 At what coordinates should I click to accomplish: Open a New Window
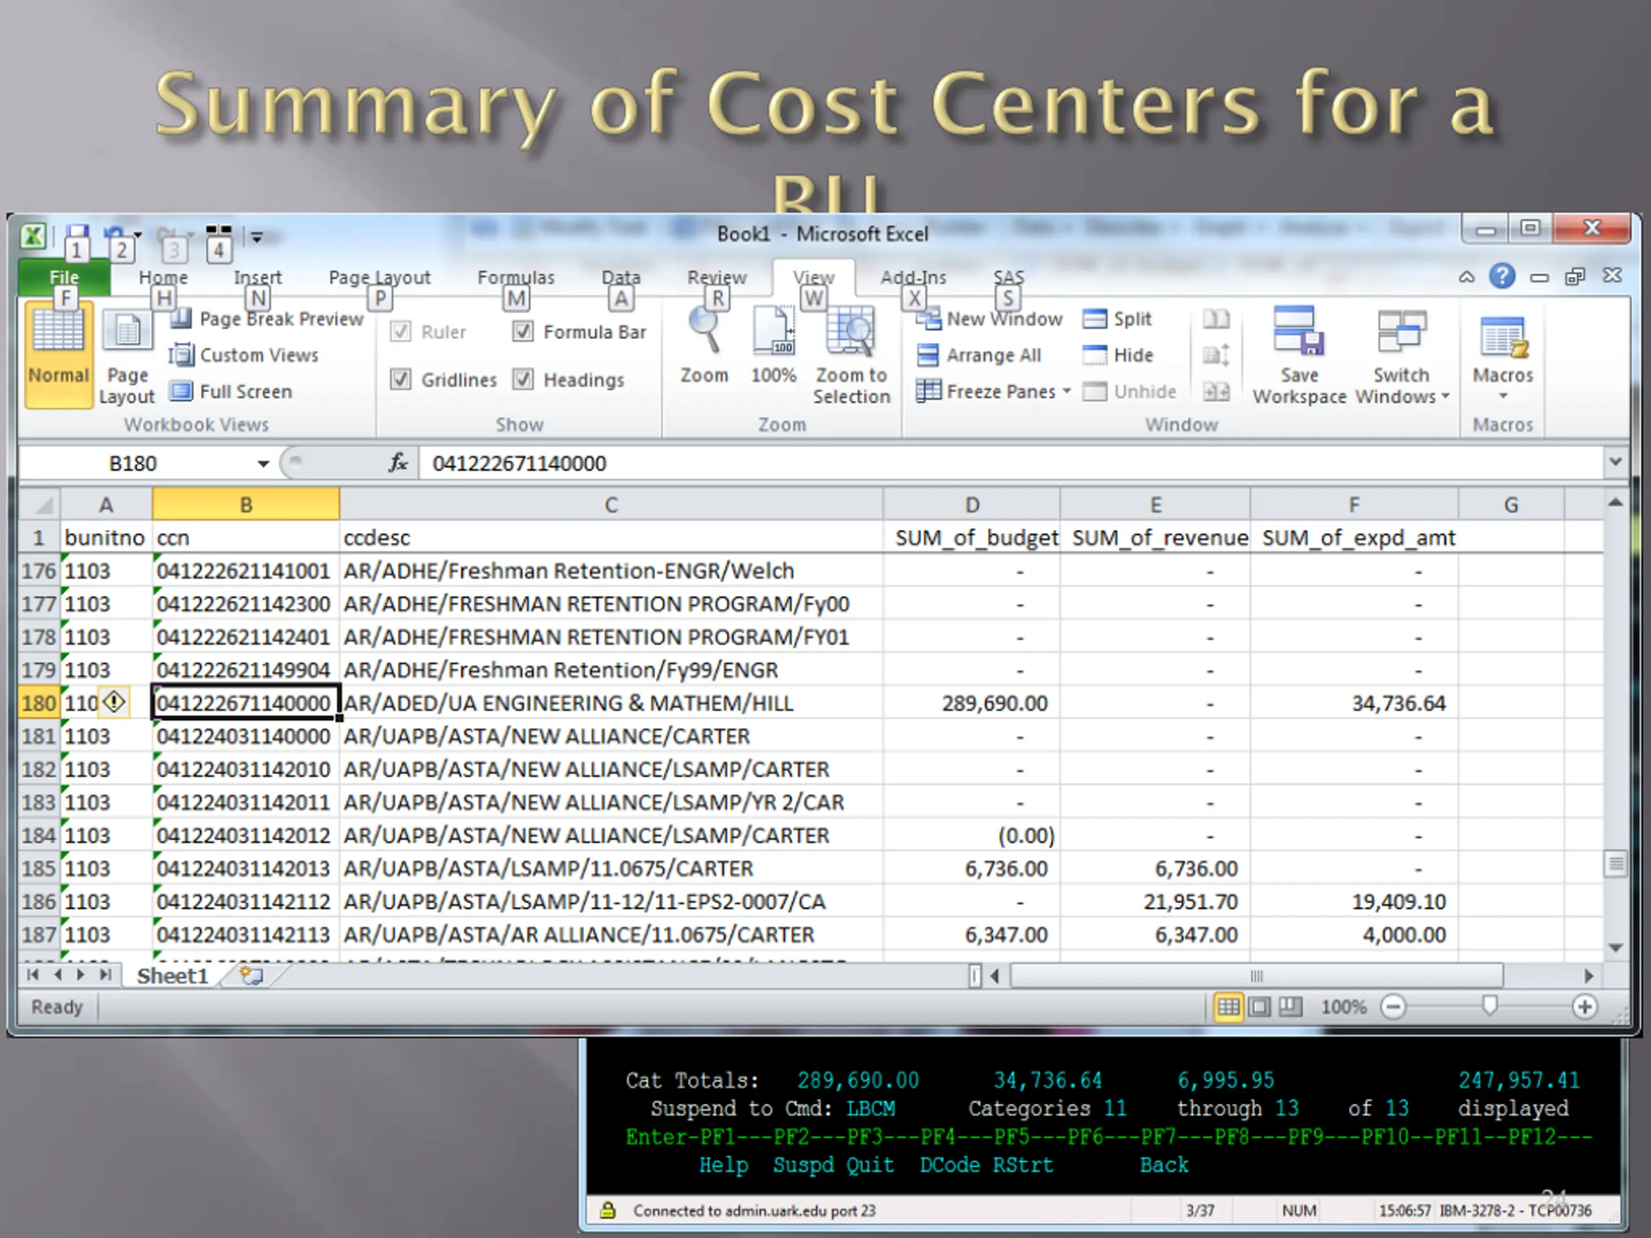click(989, 319)
